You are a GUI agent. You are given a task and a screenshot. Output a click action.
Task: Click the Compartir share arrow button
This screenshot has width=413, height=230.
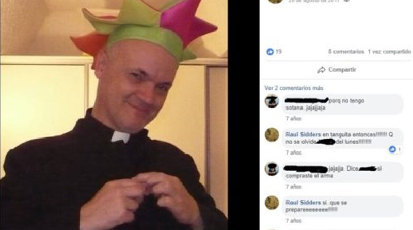337,70
